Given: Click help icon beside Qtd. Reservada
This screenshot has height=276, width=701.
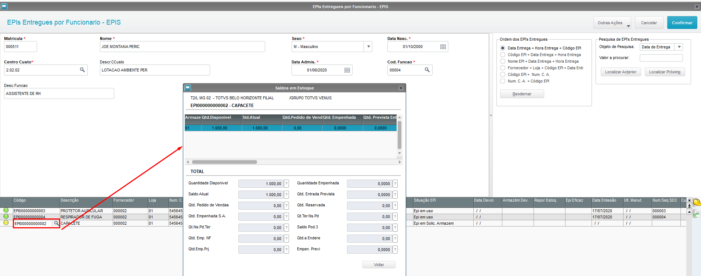Looking at the screenshot, I should click(395, 206).
